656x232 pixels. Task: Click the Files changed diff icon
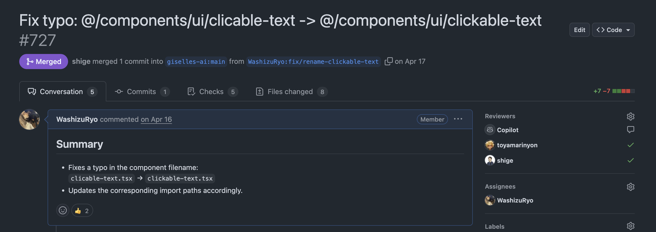[x=259, y=91]
